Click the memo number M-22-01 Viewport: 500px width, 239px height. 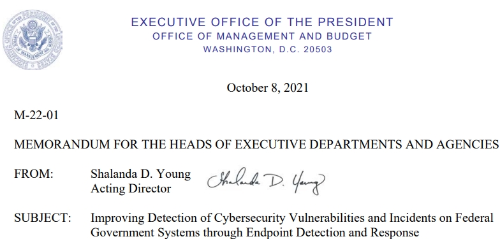(x=36, y=115)
